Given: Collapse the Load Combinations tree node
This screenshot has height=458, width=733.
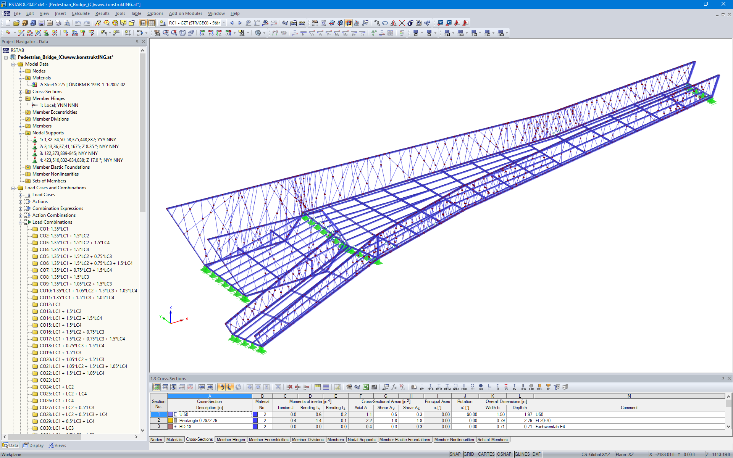Looking at the screenshot, I should (x=21, y=222).
